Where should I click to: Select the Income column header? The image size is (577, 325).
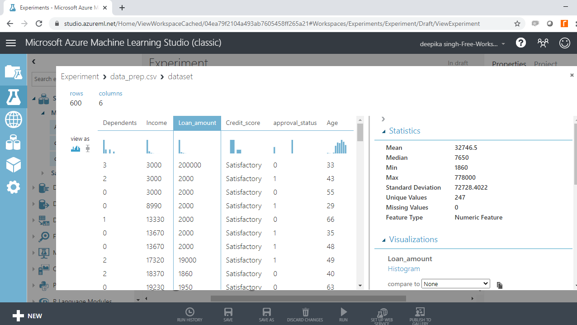156,123
